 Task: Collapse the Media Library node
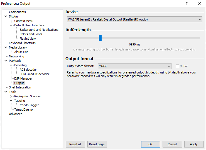pos(6,47)
